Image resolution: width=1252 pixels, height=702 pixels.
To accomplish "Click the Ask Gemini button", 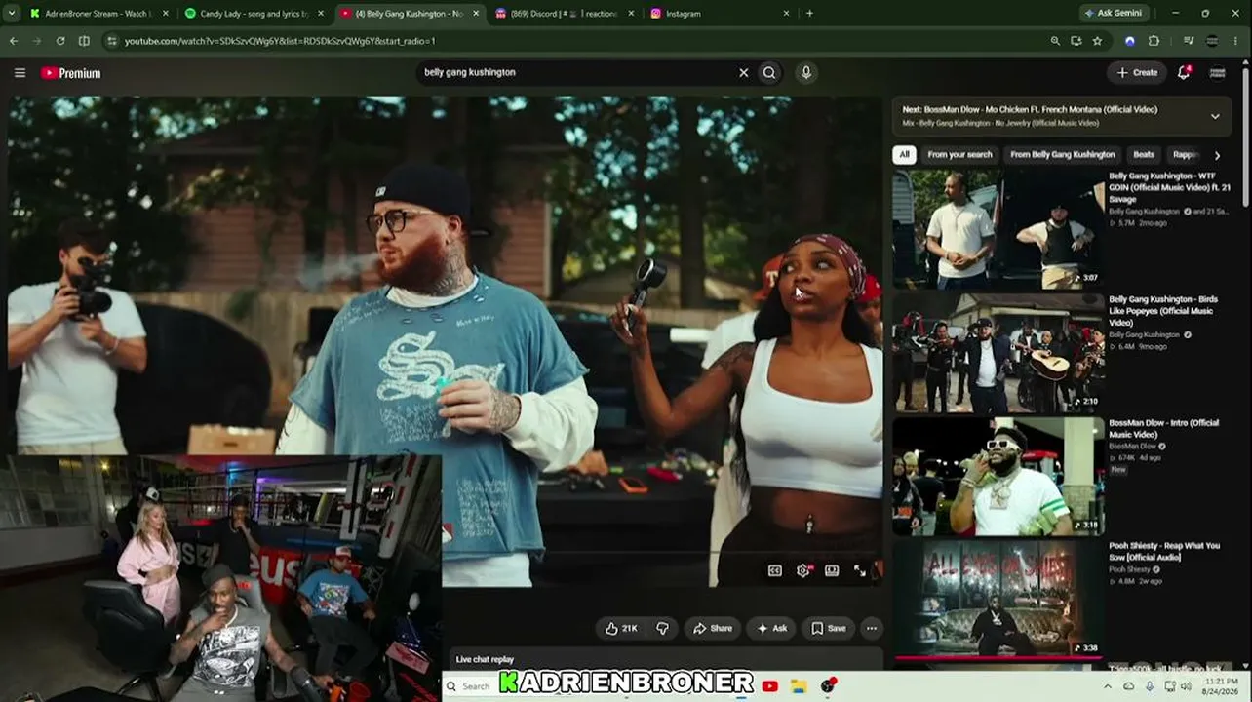I will [1115, 13].
